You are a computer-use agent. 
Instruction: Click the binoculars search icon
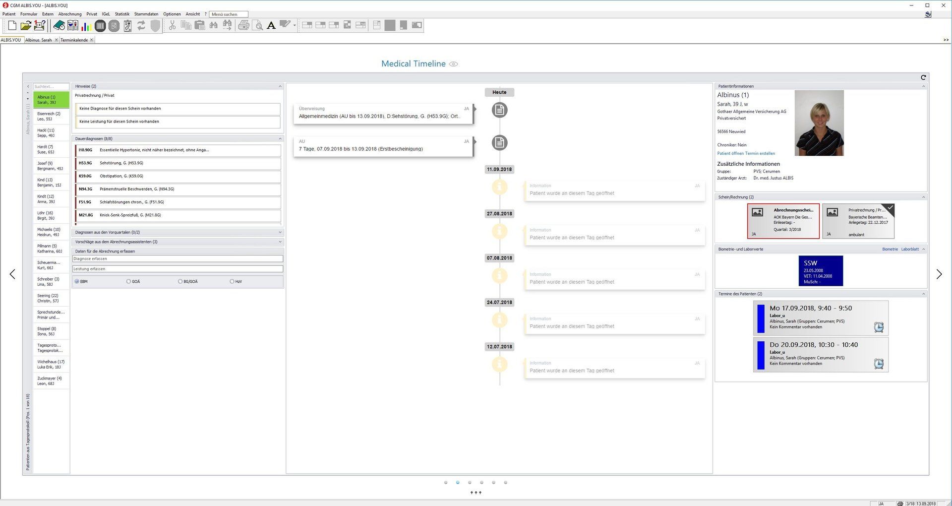tap(213, 25)
